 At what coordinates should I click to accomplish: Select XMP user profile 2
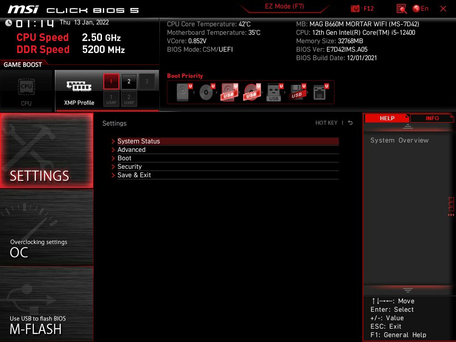coord(129,99)
